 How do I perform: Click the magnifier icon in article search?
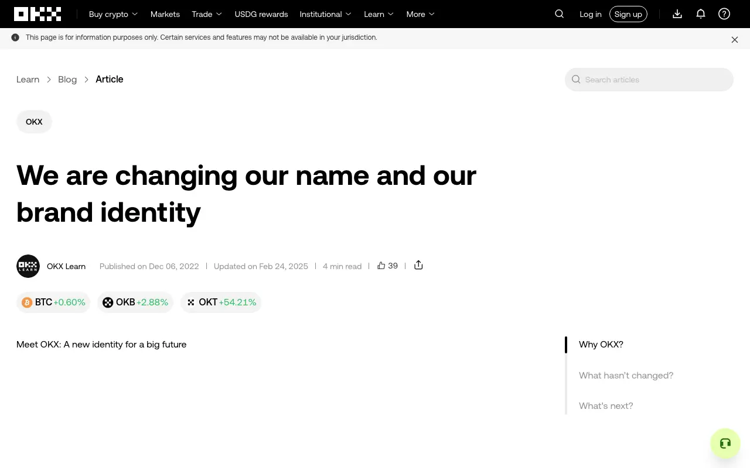click(x=576, y=80)
